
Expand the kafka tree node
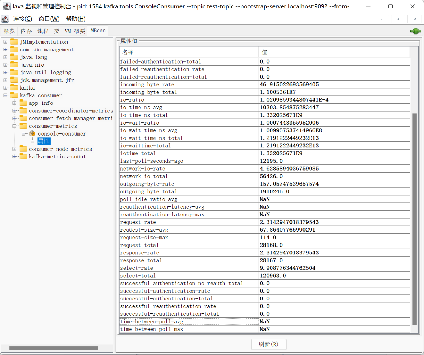(5, 88)
